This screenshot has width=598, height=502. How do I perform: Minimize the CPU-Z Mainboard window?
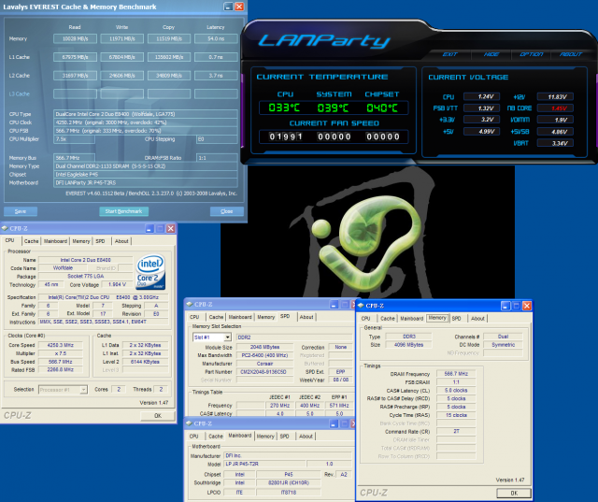335,423
